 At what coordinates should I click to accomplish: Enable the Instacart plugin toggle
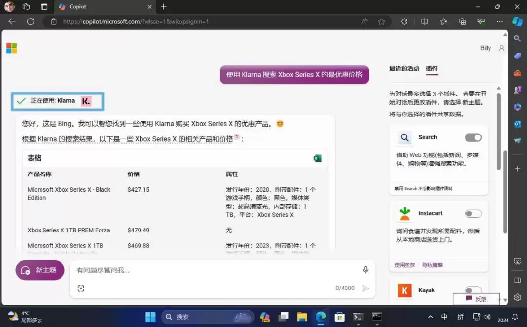click(473, 213)
